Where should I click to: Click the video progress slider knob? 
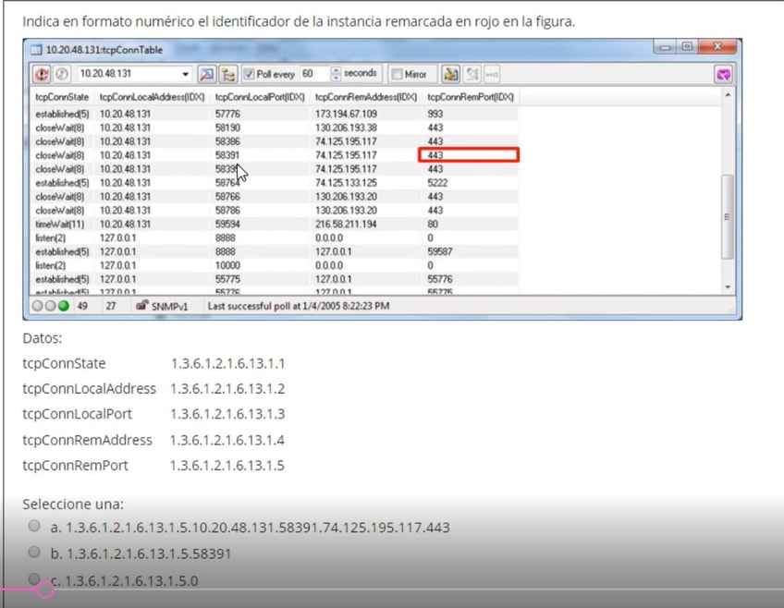point(45,590)
